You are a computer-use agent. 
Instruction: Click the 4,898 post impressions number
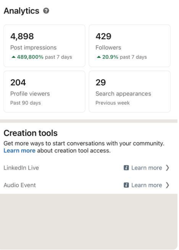coord(22,36)
